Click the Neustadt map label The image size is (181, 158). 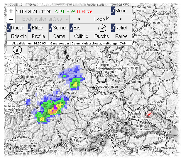coord(71,92)
